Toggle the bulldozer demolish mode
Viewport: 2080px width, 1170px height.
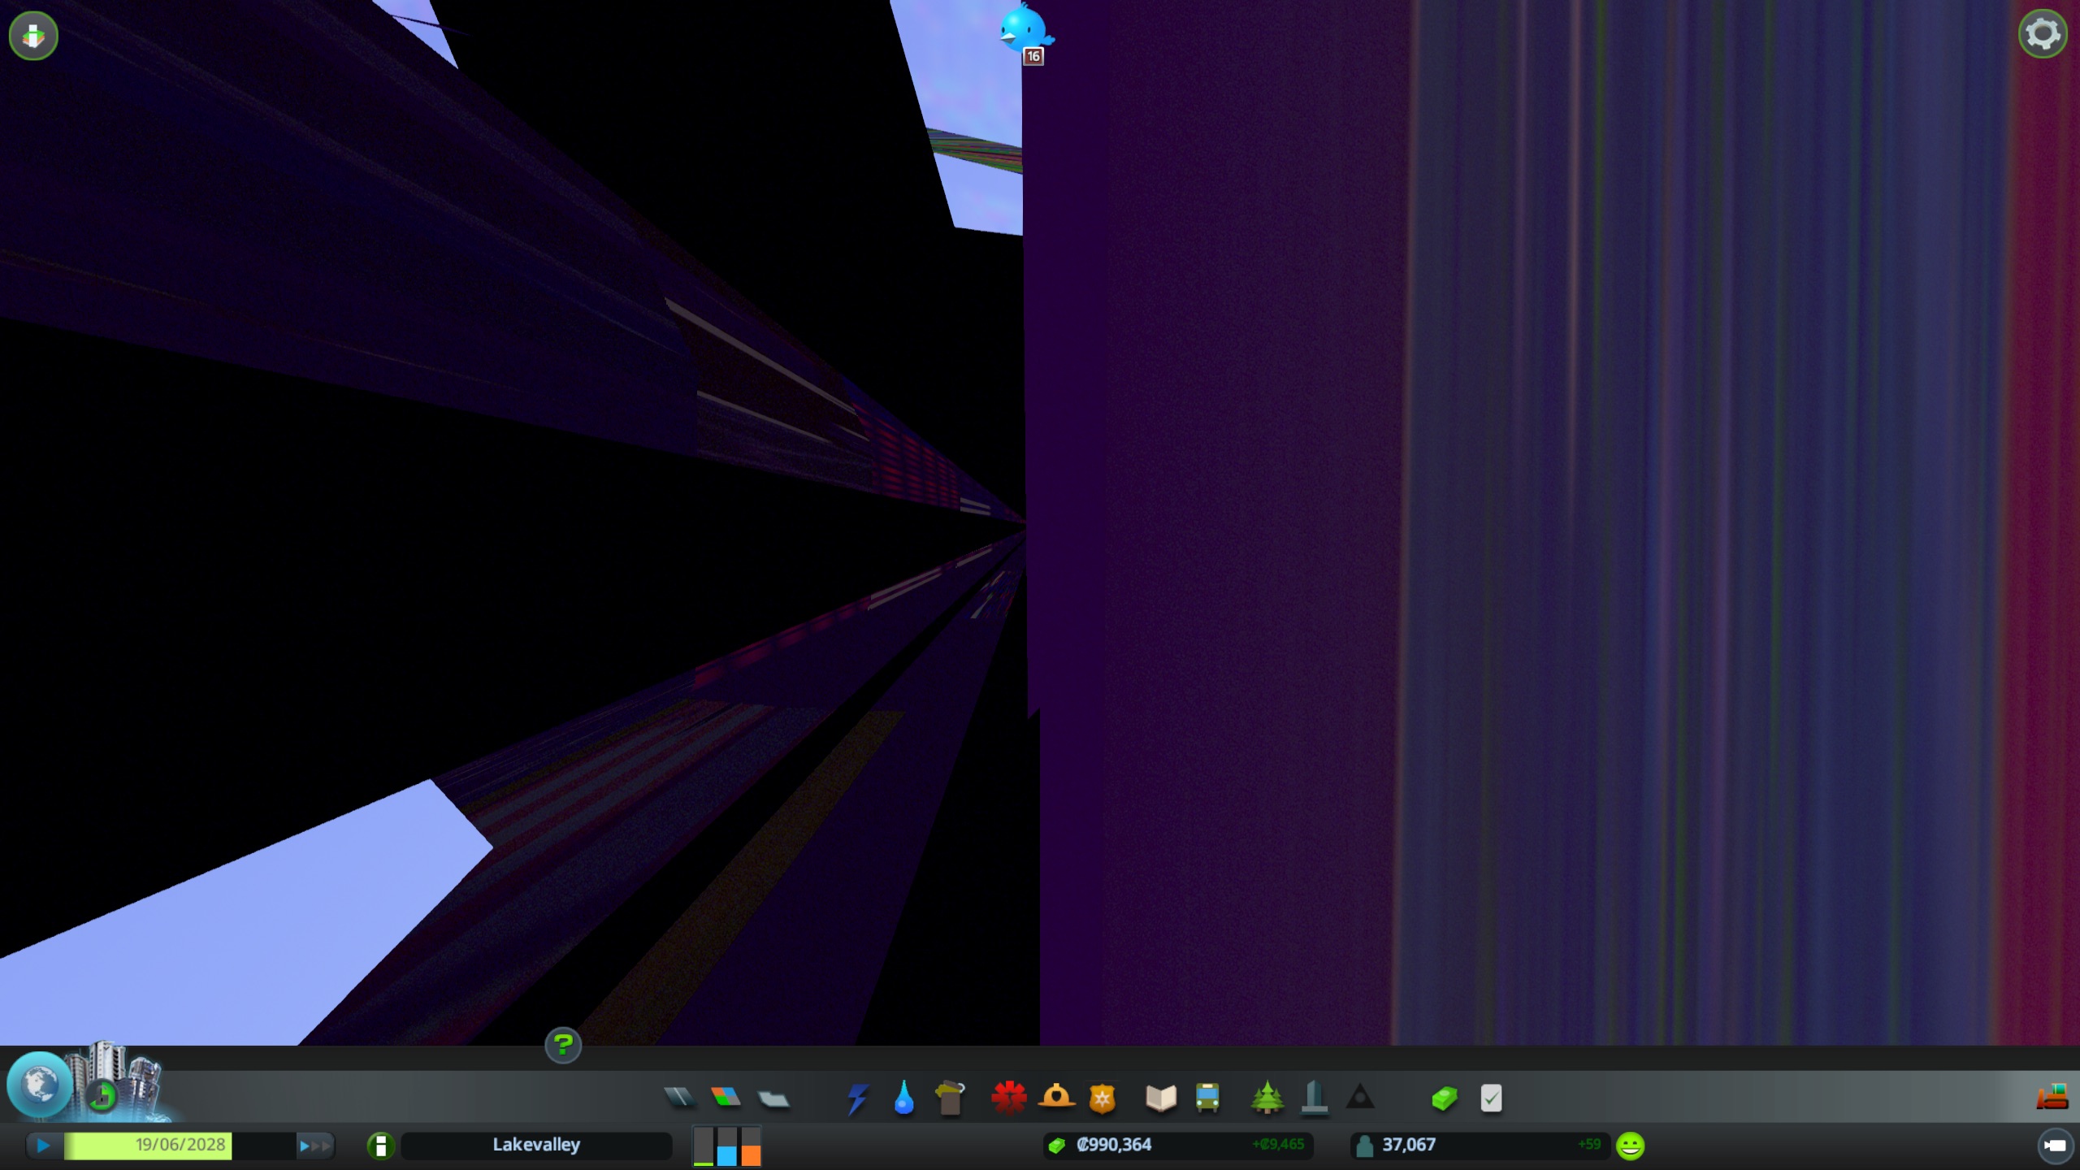coord(2052,1097)
